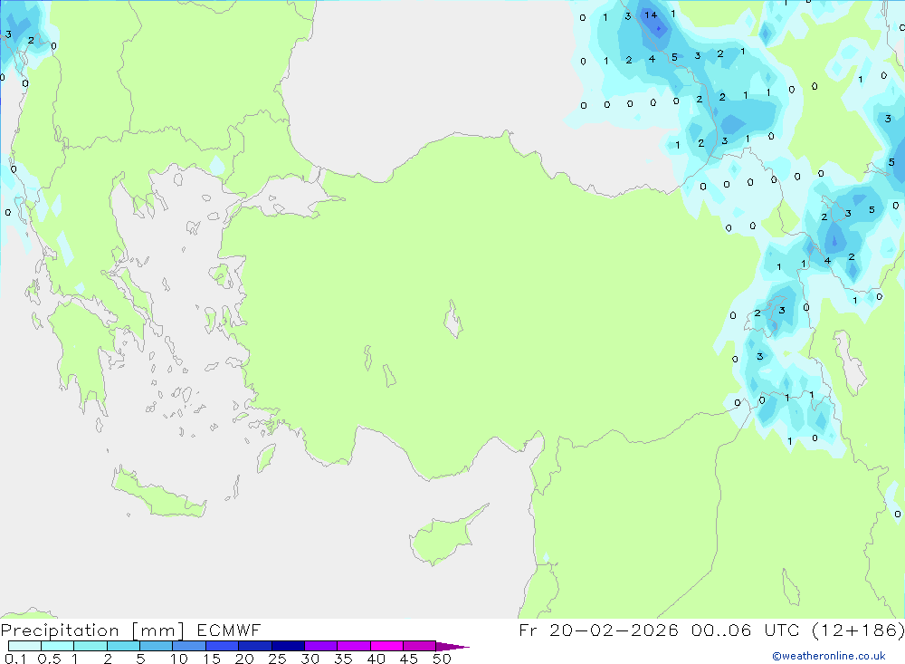Click the violet 35–40 legend swatch
Image resolution: width=905 pixels, height=664 pixels.
[x=354, y=646]
